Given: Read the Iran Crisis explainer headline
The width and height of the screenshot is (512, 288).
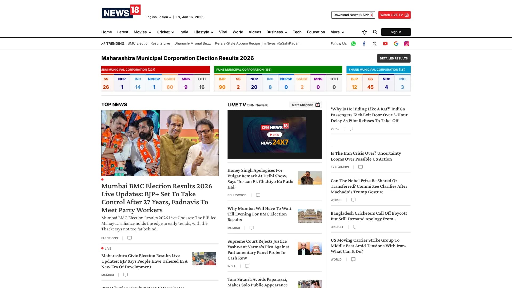Looking at the screenshot, I should 366,156.
